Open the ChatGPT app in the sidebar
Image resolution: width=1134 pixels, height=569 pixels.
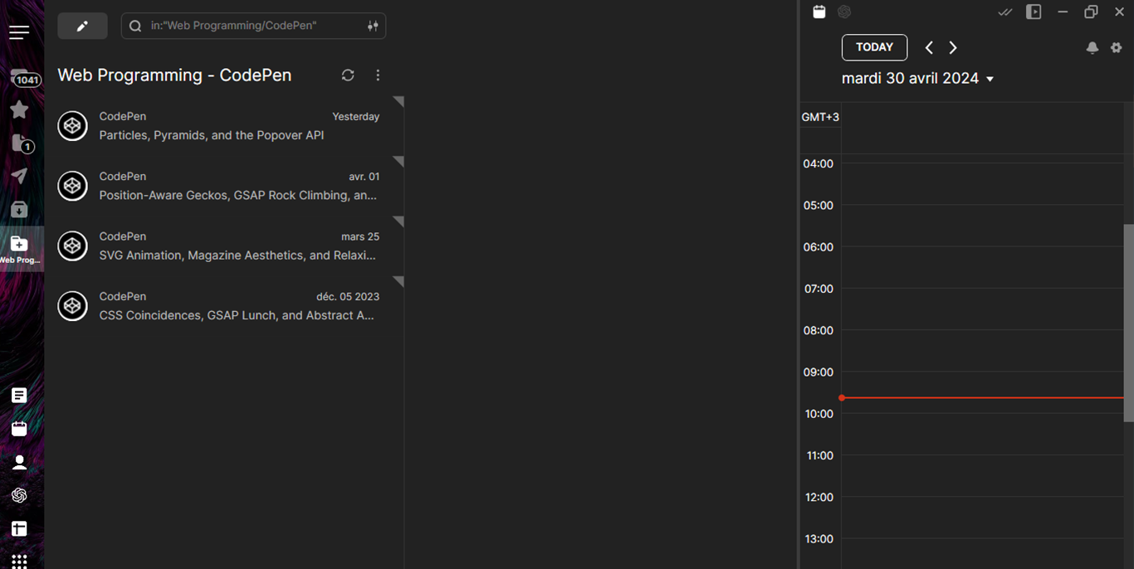(x=19, y=495)
